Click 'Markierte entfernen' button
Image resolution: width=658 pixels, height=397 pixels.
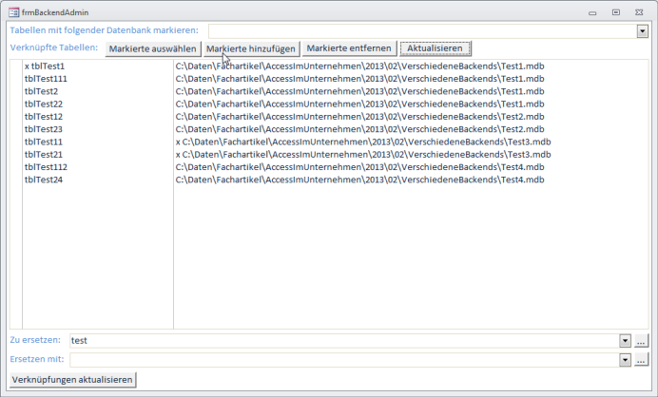point(348,48)
